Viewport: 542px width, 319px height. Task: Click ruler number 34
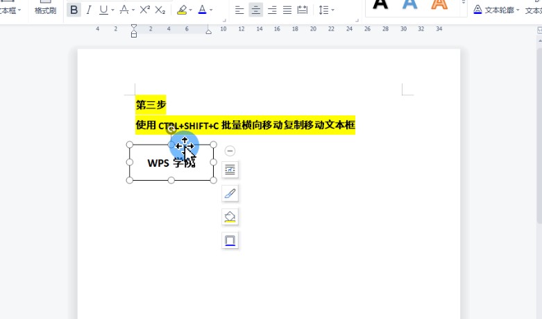439,29
